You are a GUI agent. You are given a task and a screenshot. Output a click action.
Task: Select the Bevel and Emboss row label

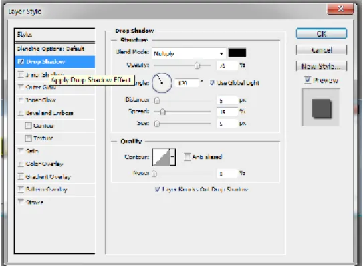click(x=49, y=113)
